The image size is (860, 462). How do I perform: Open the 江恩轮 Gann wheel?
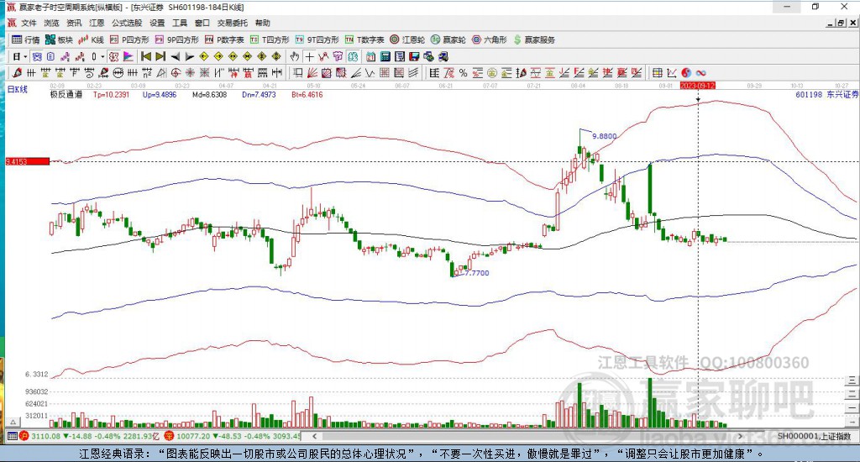click(407, 39)
